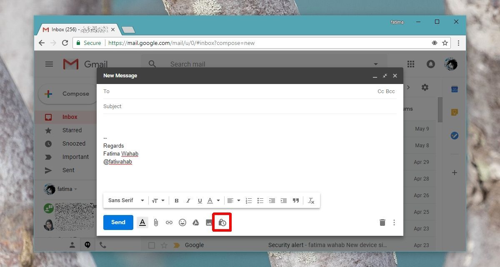
Task: Apply underline formatting
Action: [x=200, y=200]
